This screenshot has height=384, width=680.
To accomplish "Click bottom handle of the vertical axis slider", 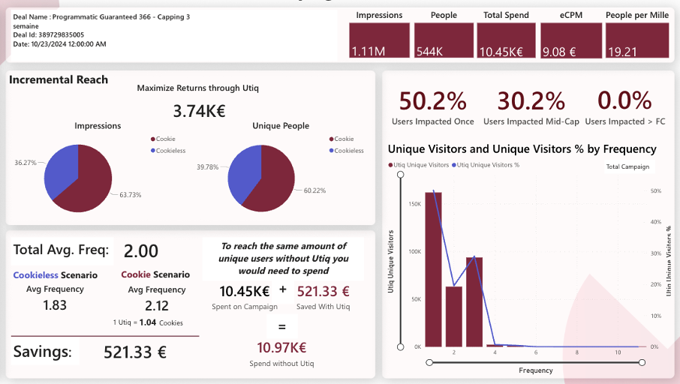I will pos(401,346).
